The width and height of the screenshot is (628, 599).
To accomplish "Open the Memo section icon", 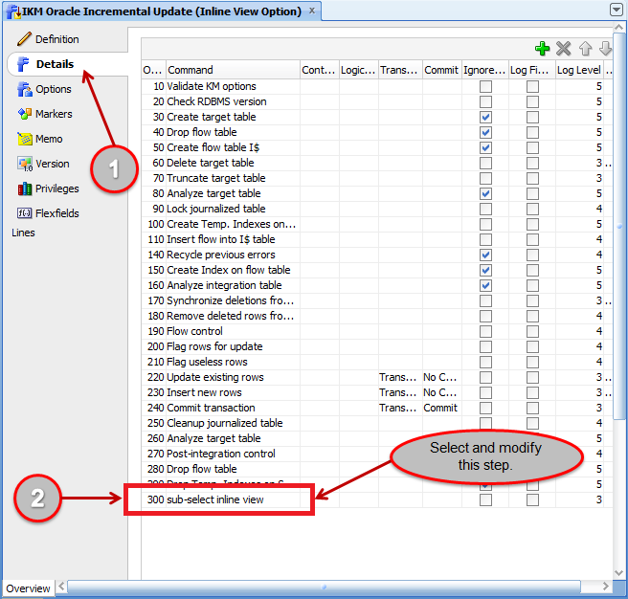I will pyautogui.click(x=26, y=139).
